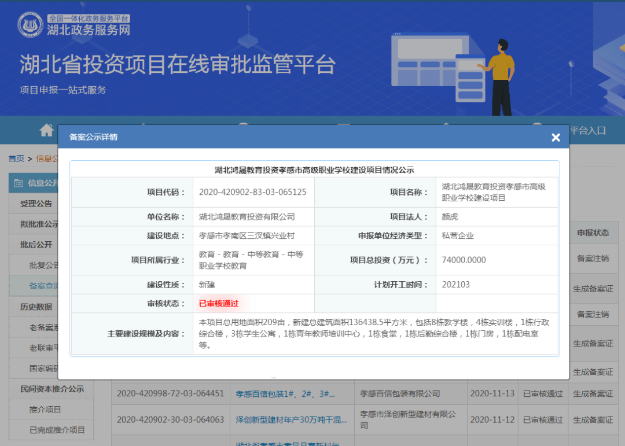625x446 pixels.
Task: Click the Hubei government service emblem logo
Action: point(30,25)
